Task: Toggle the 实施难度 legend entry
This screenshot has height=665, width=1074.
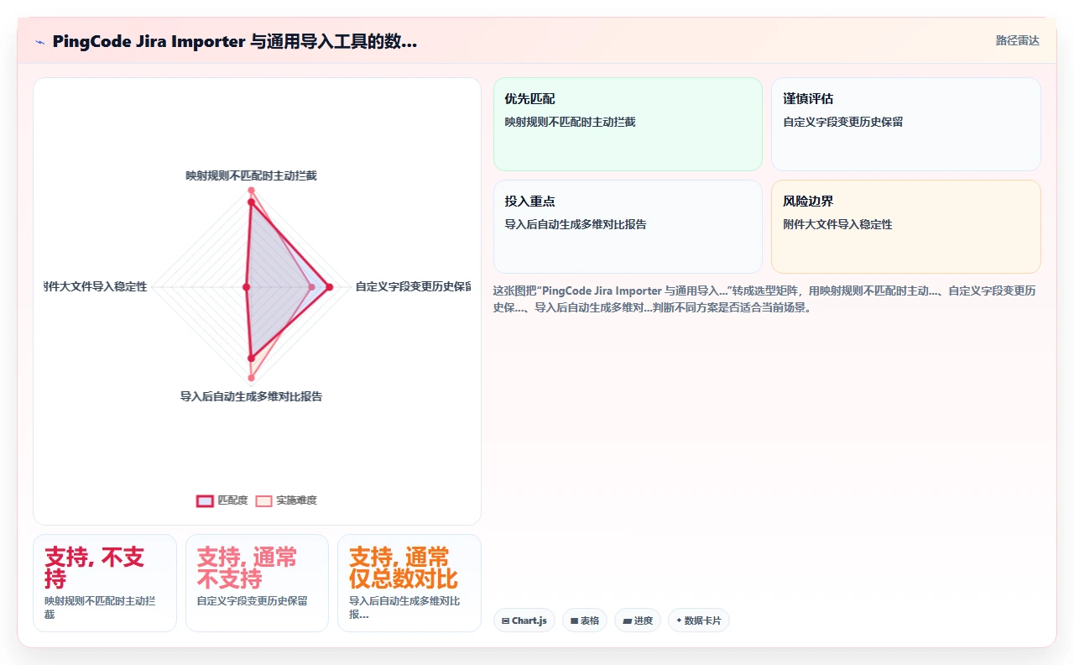Action: point(286,500)
